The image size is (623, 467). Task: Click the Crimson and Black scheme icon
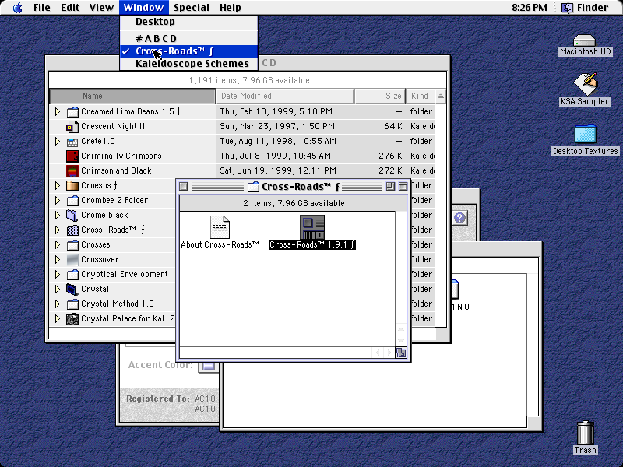[x=72, y=170]
